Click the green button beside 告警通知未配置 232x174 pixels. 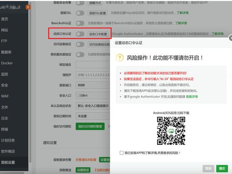104,160
